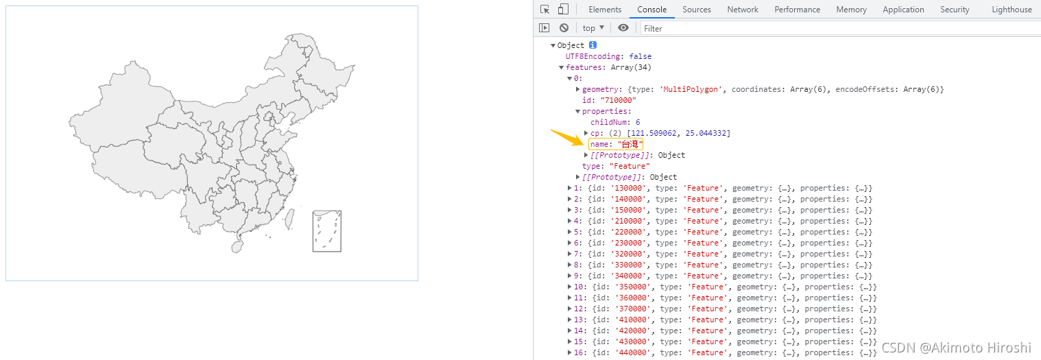Expand the cp coordinates array
This screenshot has height=360, width=1041.
pos(586,133)
